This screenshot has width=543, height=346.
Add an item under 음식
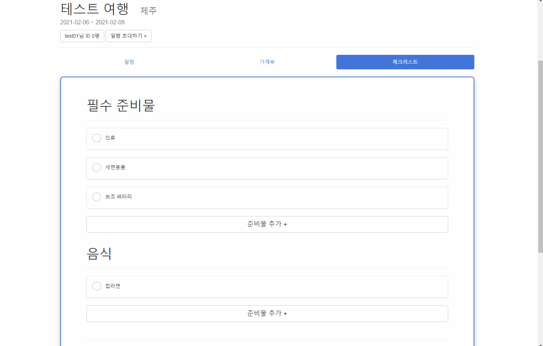tap(267, 314)
